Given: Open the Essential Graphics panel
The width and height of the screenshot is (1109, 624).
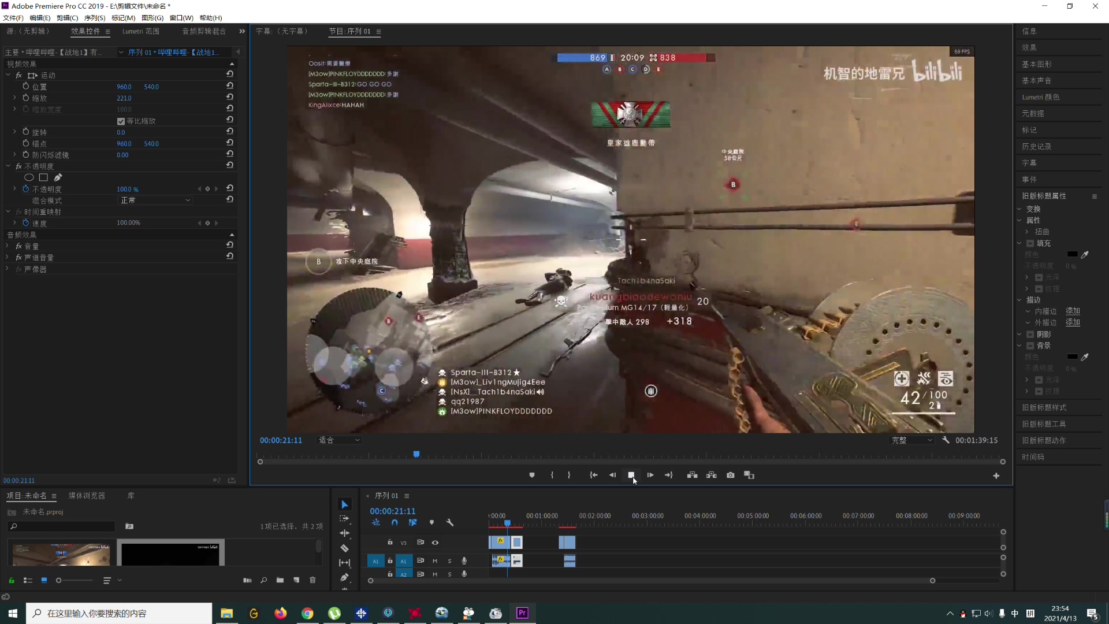Looking at the screenshot, I should click(1037, 64).
